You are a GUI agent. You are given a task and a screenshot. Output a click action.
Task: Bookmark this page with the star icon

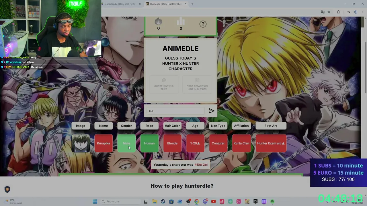pos(329,12)
